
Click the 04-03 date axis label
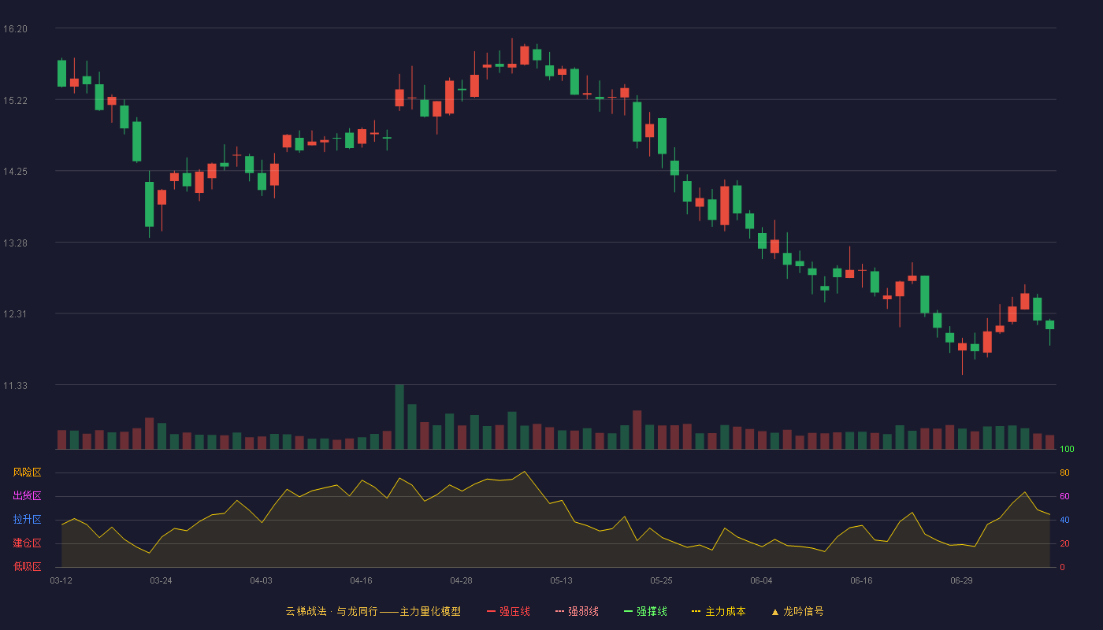261,580
